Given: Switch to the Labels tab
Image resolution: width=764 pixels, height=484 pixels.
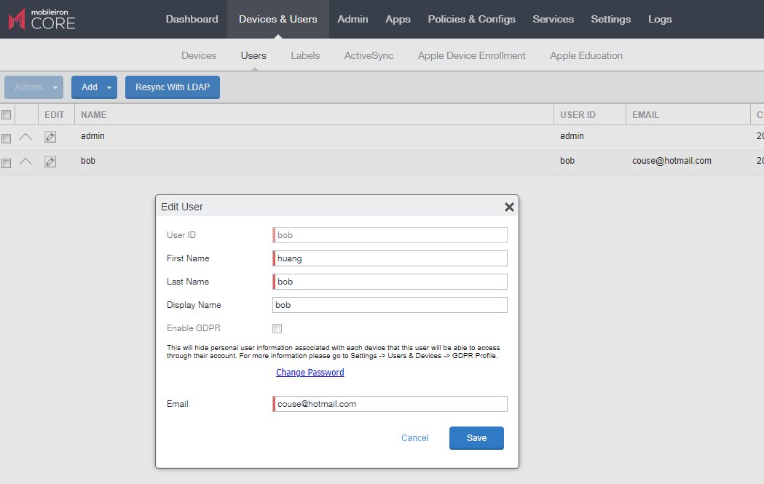Looking at the screenshot, I should pyautogui.click(x=305, y=55).
